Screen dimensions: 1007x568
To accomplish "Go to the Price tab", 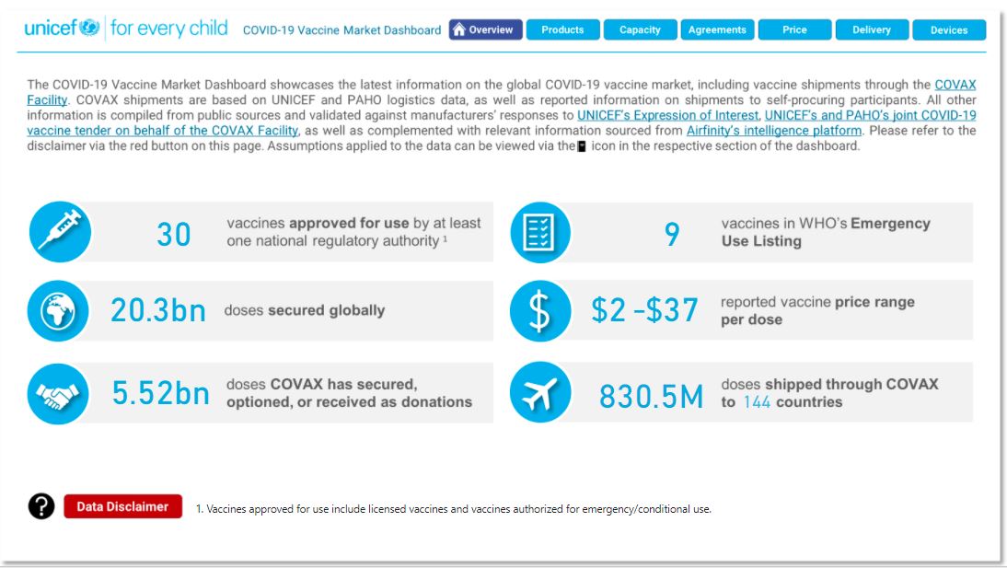I will tap(794, 29).
